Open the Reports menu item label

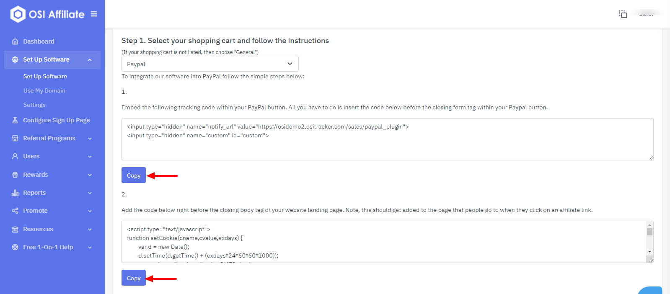34,193
